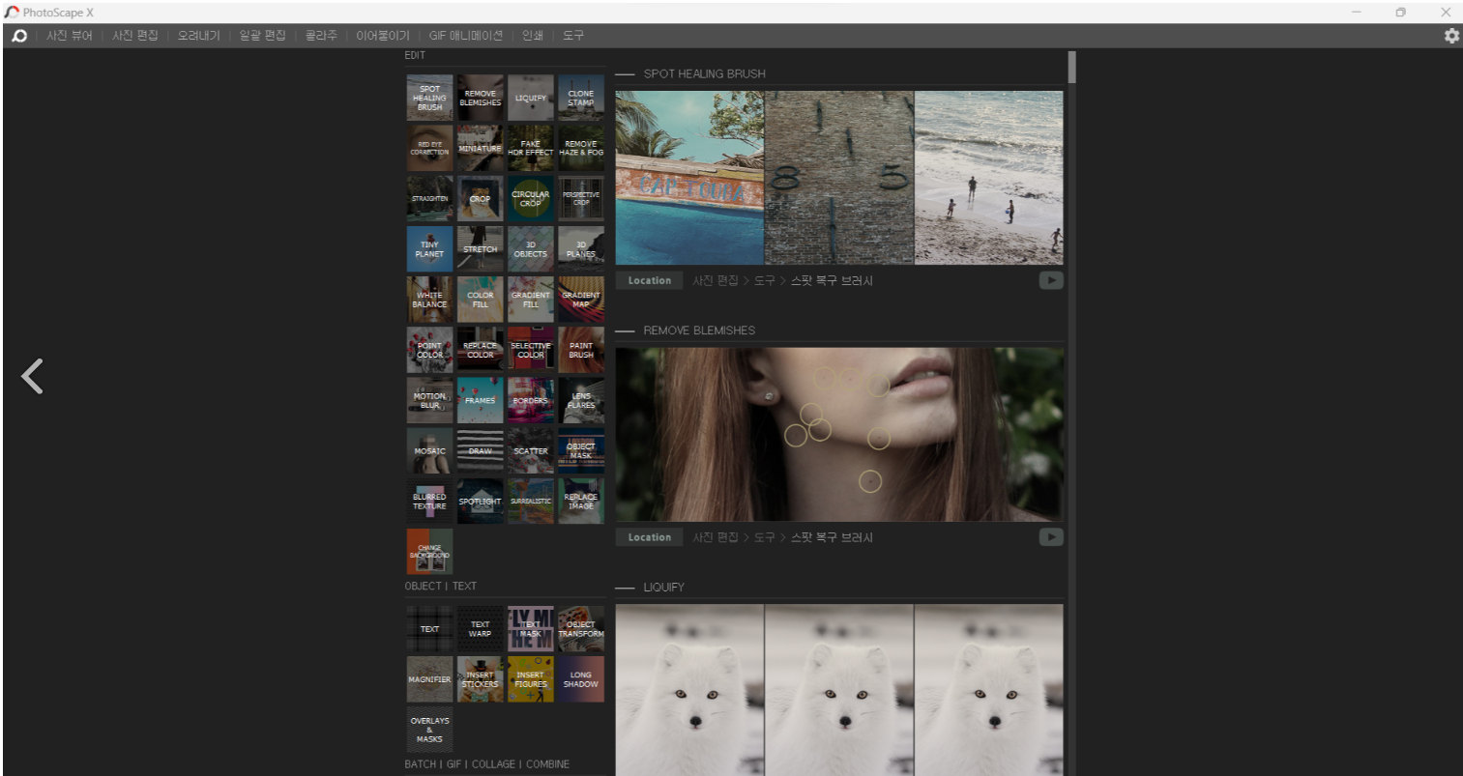This screenshot has height=776, width=1463.
Task: Open the 오려내기 tab
Action: tap(198, 36)
